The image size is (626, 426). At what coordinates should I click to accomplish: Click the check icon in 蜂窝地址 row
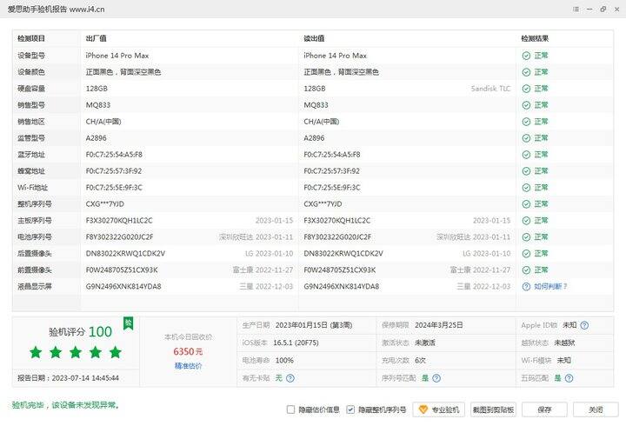526,171
